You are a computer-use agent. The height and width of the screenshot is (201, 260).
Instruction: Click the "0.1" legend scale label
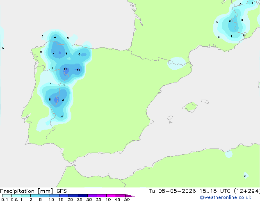click(5, 199)
